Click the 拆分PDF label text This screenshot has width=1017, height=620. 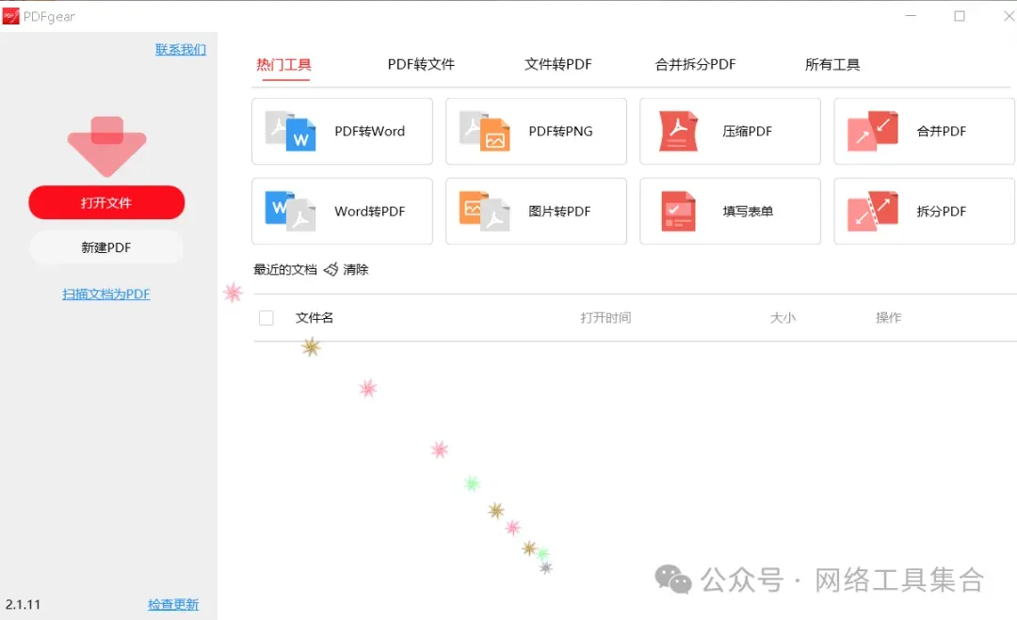click(941, 212)
